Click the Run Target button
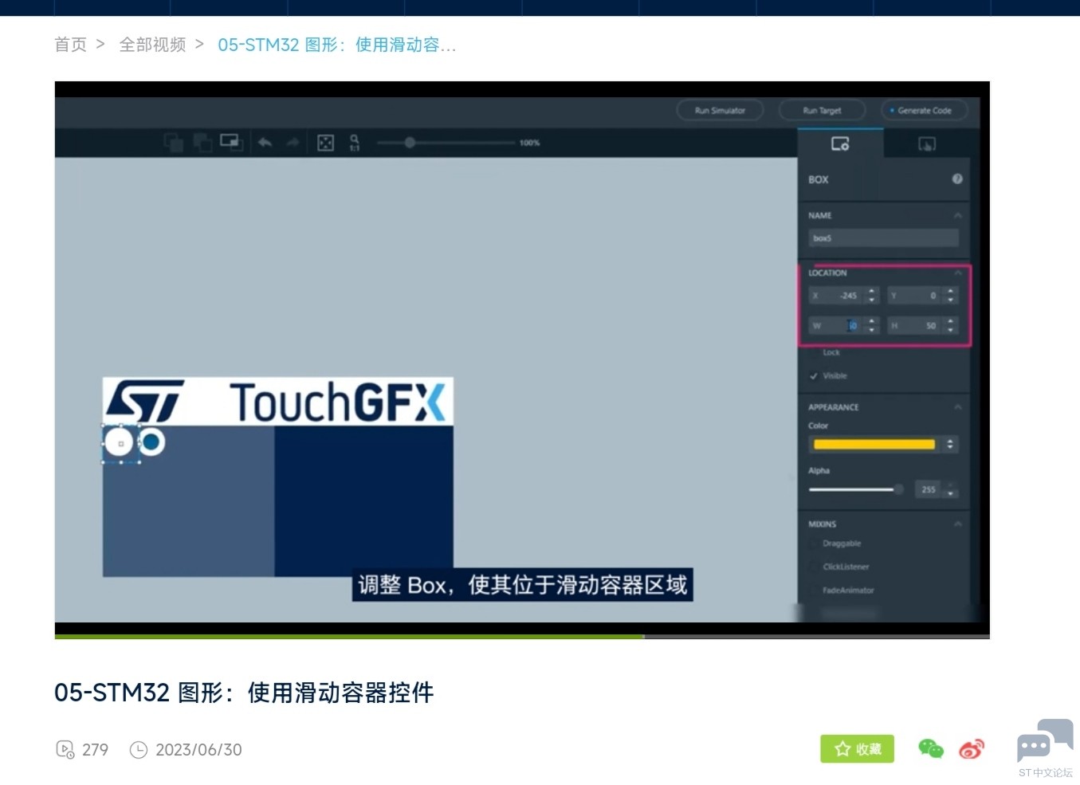This screenshot has width=1080, height=785. 822,110
